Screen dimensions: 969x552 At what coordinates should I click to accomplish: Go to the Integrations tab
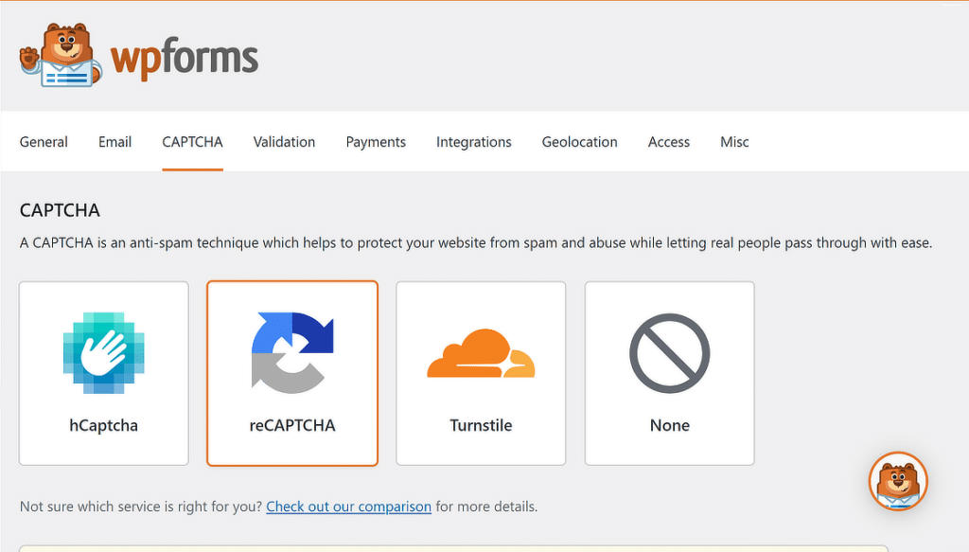[x=473, y=142]
